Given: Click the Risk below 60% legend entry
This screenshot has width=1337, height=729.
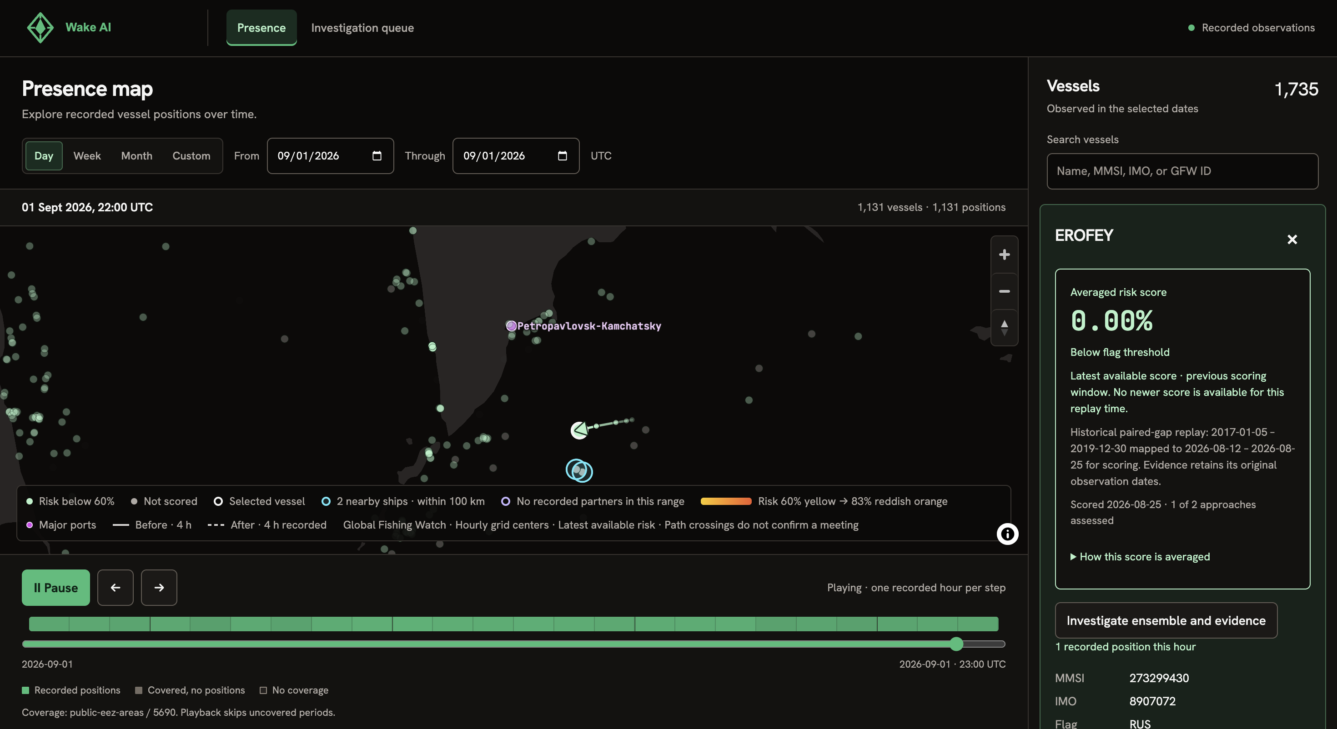Looking at the screenshot, I should pos(70,501).
